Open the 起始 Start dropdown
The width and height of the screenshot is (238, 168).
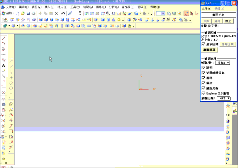pos(8,13)
